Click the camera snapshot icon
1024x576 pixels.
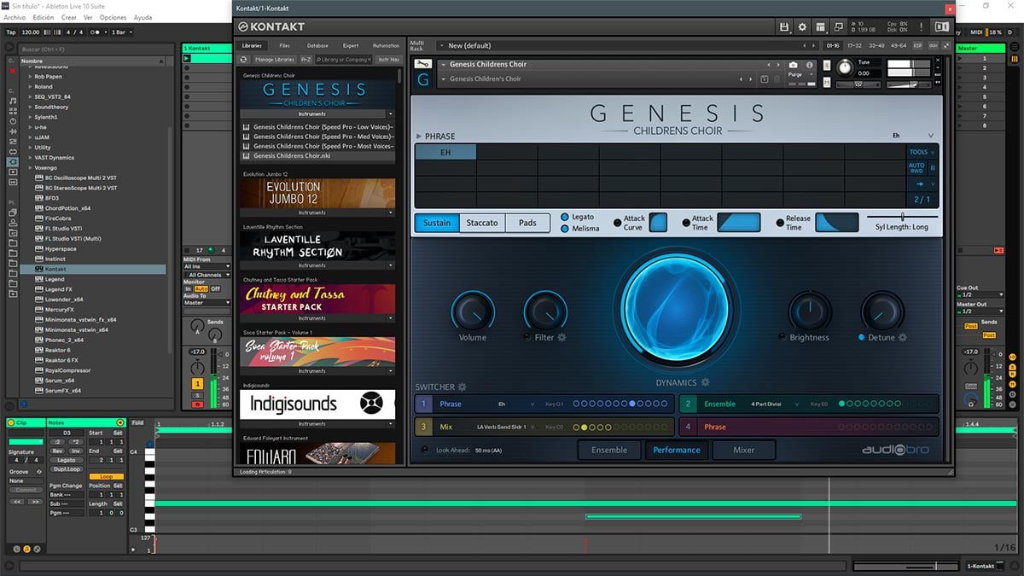(x=793, y=65)
